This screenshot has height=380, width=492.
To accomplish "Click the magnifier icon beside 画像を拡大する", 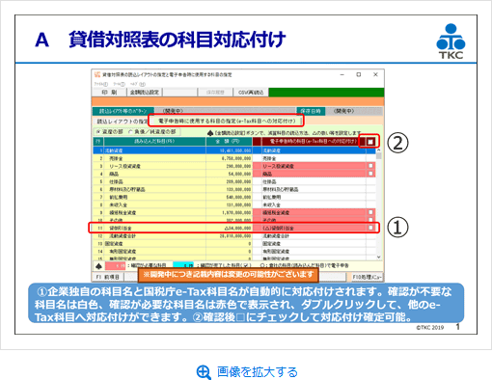I will click(x=204, y=372).
